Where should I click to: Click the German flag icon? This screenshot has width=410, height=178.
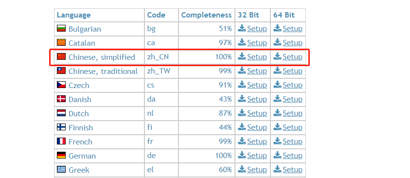click(x=61, y=155)
